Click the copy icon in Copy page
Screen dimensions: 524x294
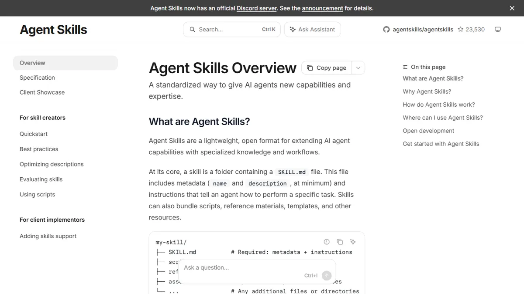310,68
